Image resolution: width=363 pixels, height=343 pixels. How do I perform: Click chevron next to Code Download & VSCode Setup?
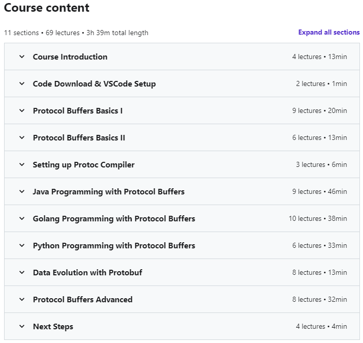click(x=22, y=83)
